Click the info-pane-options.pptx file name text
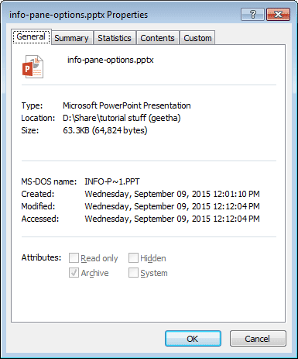This screenshot has height=359, width=298. click(111, 60)
